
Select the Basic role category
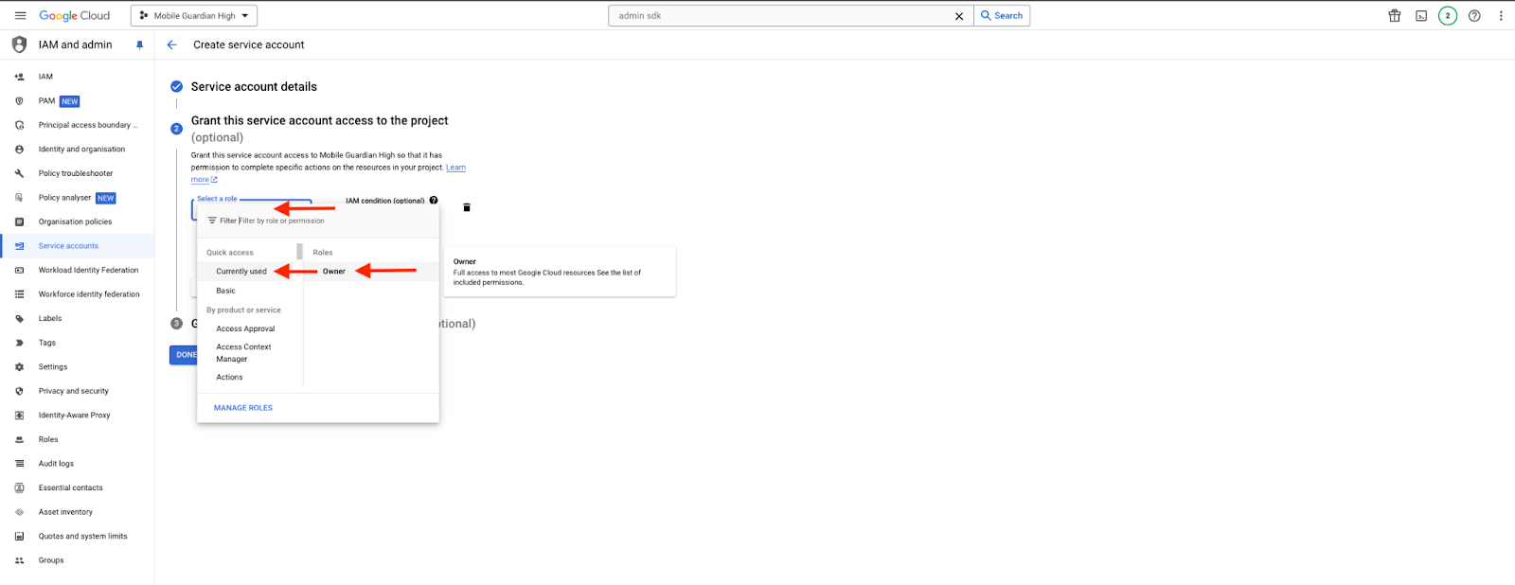click(226, 291)
